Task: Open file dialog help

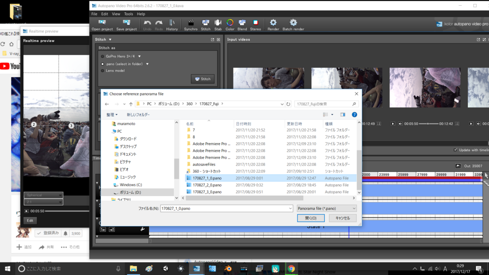Action: pyautogui.click(x=354, y=115)
